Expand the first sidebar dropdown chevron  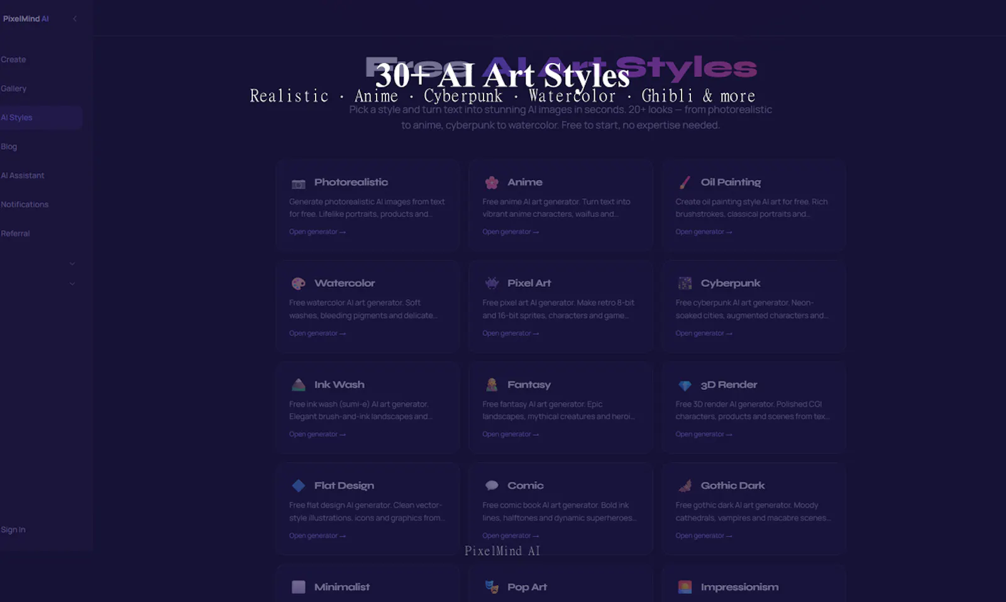point(72,264)
